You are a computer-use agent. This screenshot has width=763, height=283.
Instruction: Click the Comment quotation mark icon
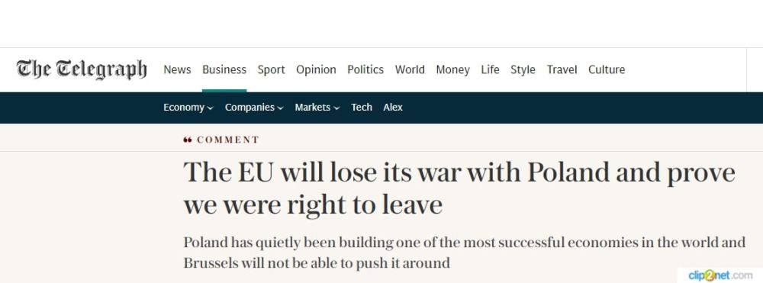click(188, 140)
